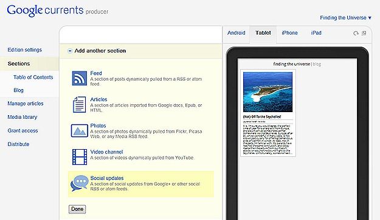
Task: Switch to the iPad preview tab
Action: (x=316, y=33)
